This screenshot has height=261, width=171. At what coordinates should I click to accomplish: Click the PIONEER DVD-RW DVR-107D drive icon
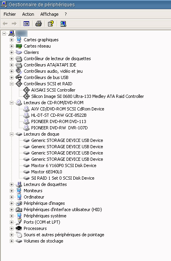pyautogui.click(x=26, y=128)
